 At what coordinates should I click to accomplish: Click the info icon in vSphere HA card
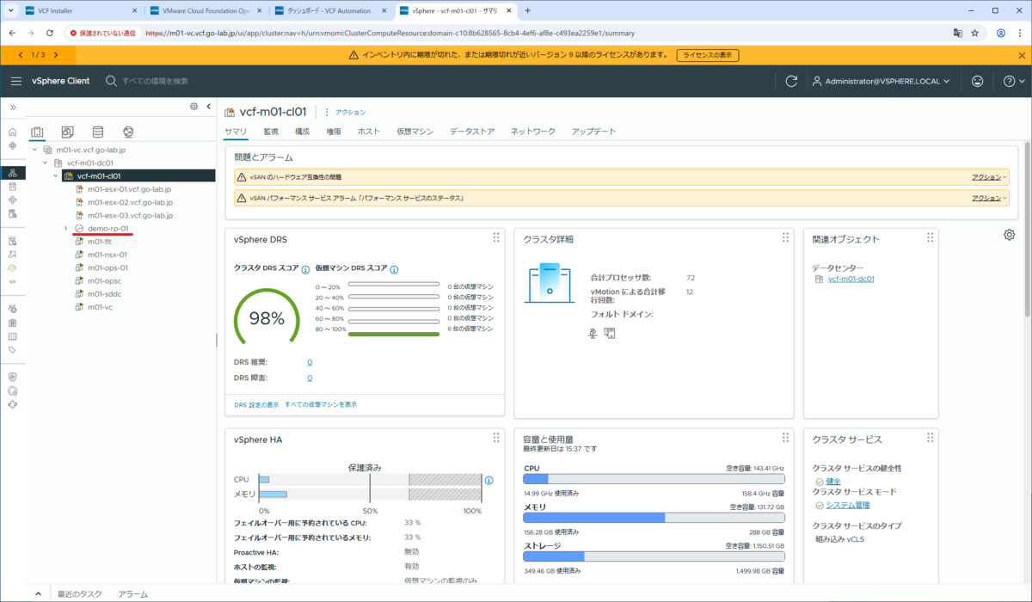point(488,480)
